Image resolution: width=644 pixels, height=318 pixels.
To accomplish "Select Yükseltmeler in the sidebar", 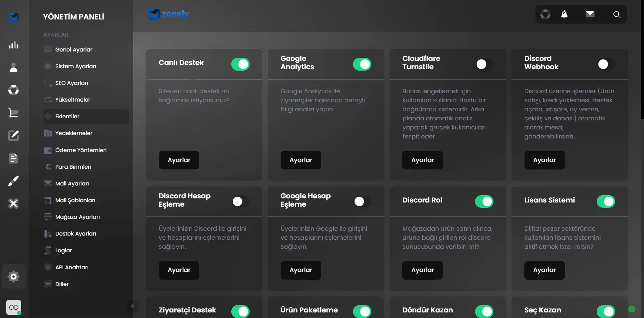I will pos(86,100).
